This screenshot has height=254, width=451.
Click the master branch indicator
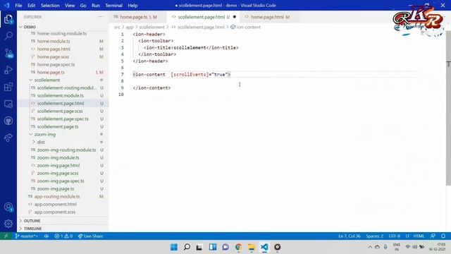(27, 236)
